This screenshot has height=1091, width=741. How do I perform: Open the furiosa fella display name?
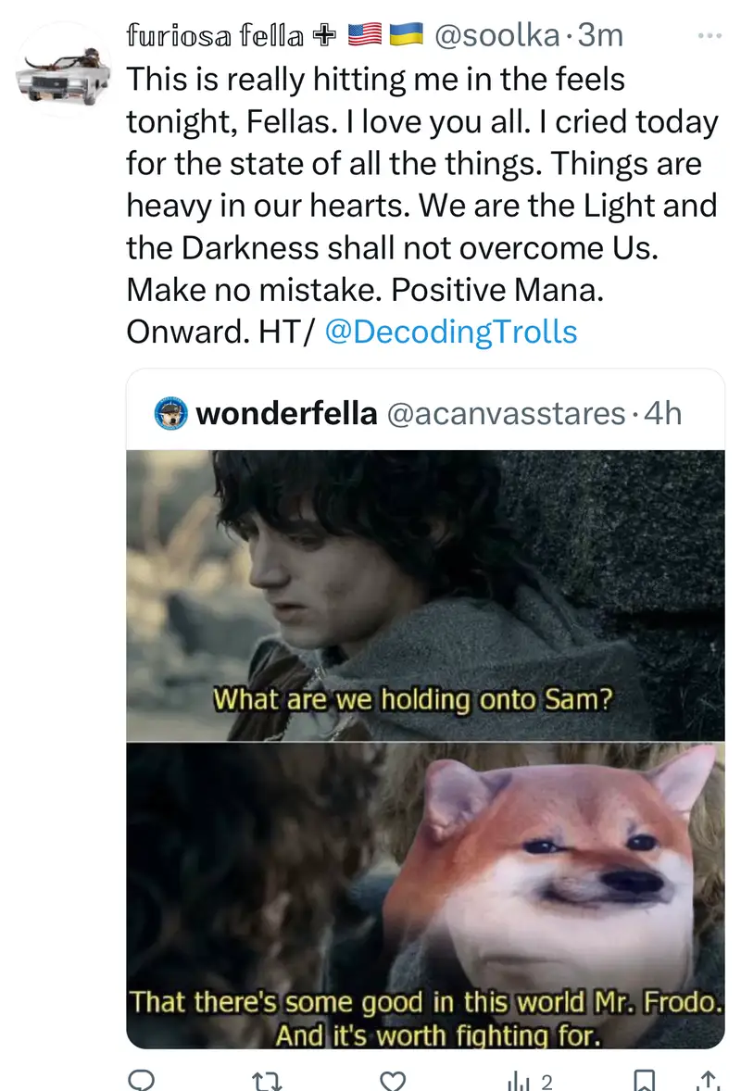(x=215, y=35)
